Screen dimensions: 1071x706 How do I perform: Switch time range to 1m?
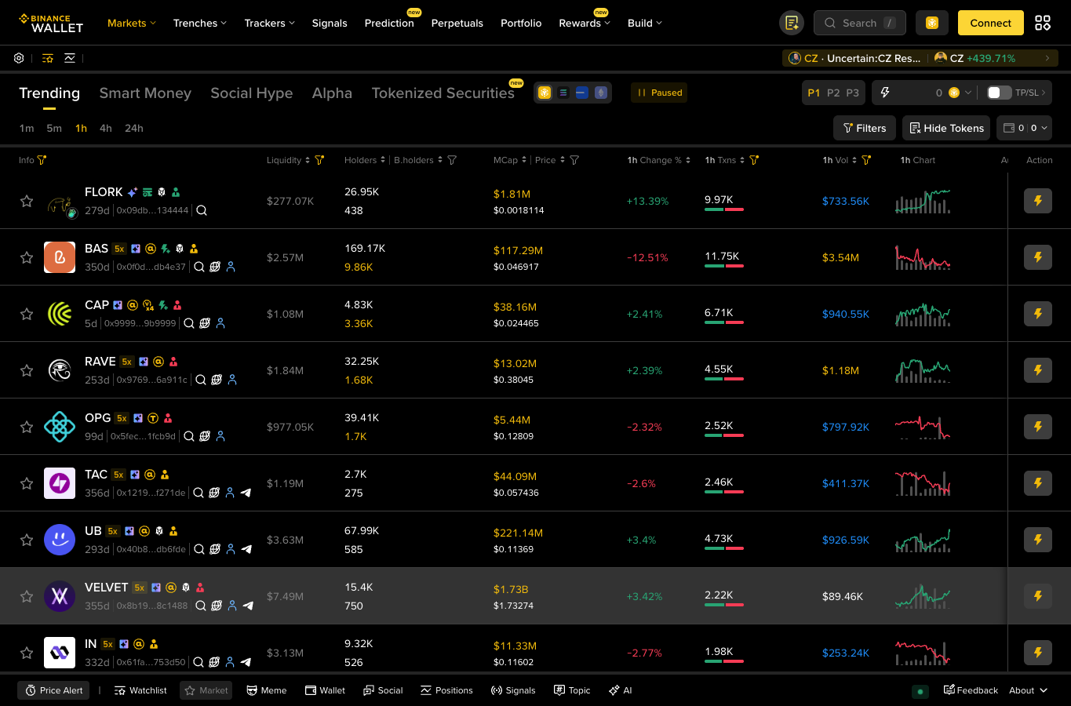(x=27, y=128)
